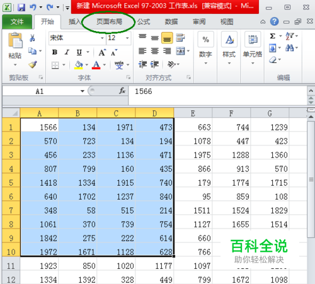
Task: Switch to the 页面布局 tab
Action: (x=109, y=21)
